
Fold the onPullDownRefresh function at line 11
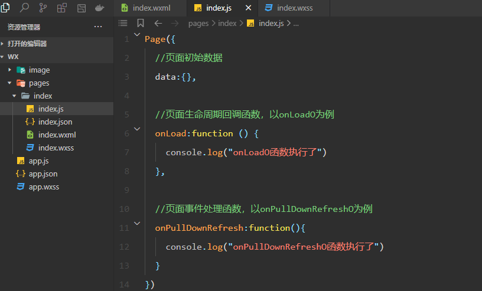tap(137, 223)
